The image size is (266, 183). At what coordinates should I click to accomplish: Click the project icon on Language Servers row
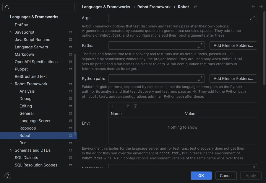[x=70, y=47]
